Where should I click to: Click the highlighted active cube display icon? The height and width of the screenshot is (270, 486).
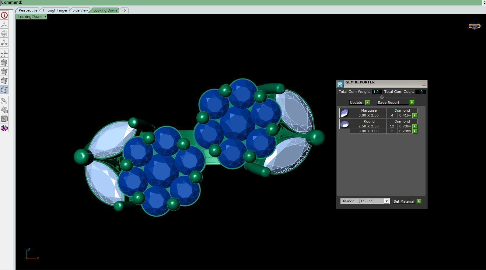coord(4,90)
